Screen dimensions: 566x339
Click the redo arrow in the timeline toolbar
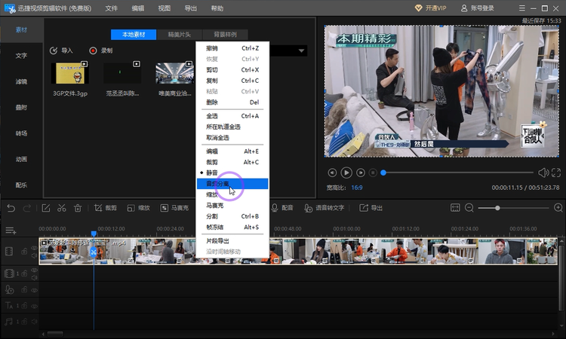[x=26, y=208]
